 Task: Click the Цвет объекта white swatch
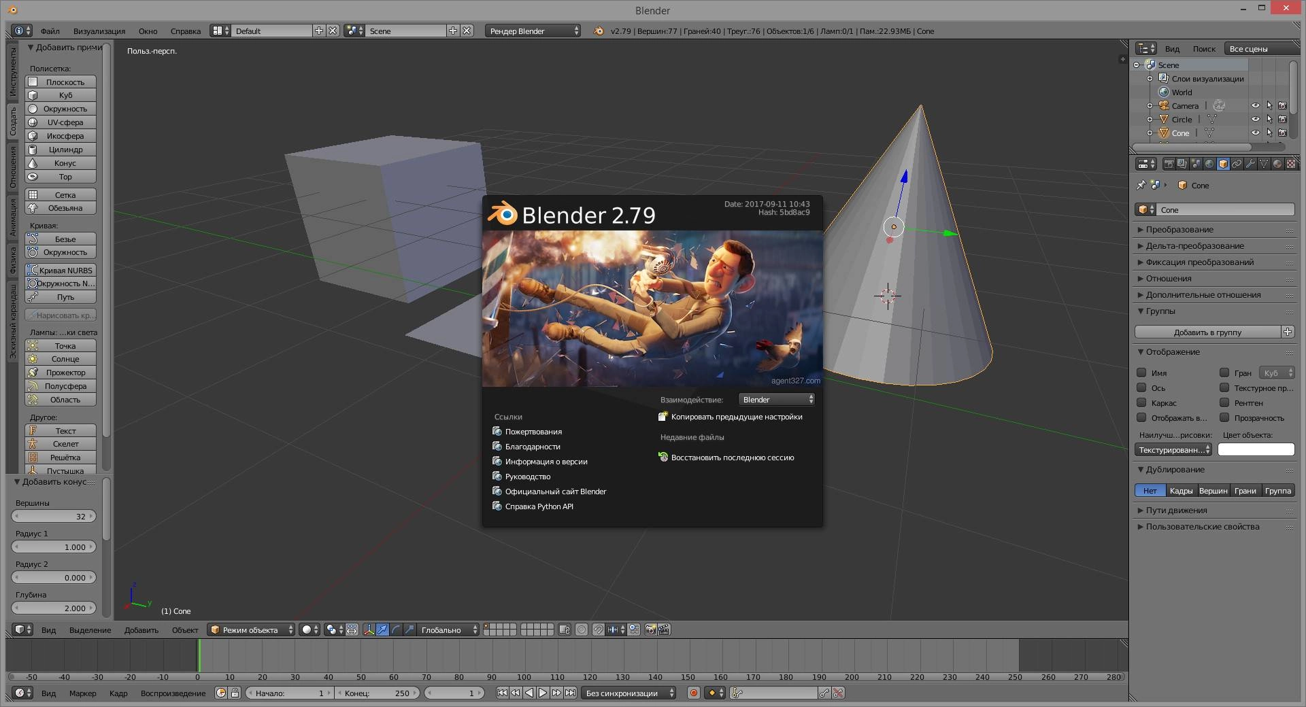(1256, 450)
